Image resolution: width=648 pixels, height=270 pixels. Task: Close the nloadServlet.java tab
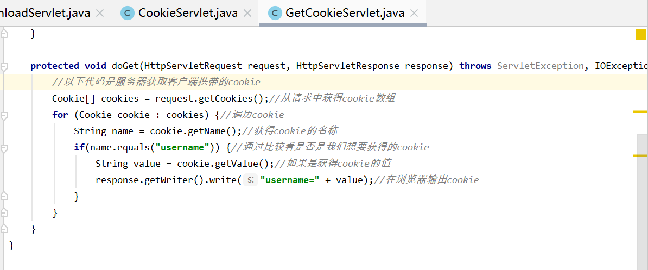pyautogui.click(x=100, y=13)
